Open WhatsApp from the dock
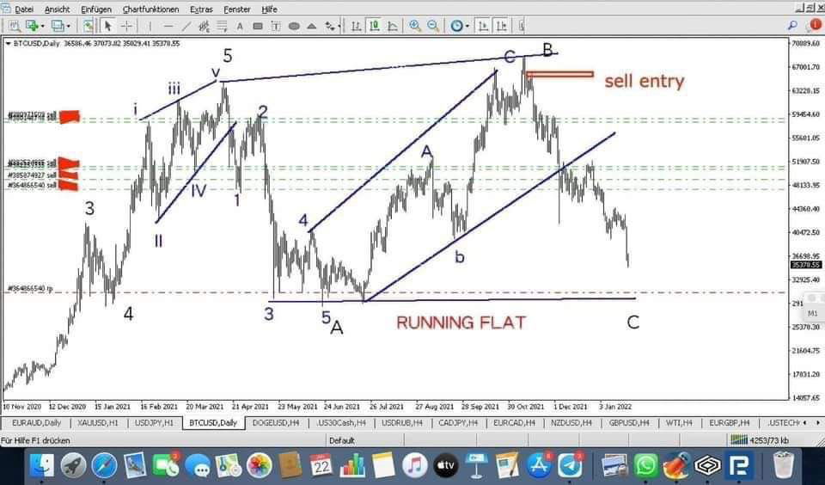 [x=645, y=465]
